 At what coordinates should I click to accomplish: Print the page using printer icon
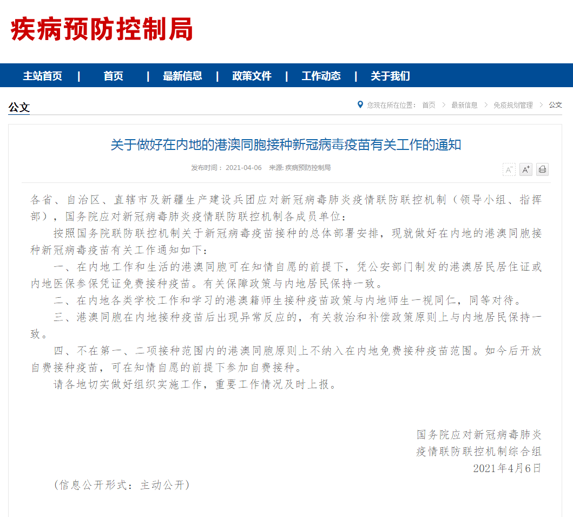click(x=542, y=169)
